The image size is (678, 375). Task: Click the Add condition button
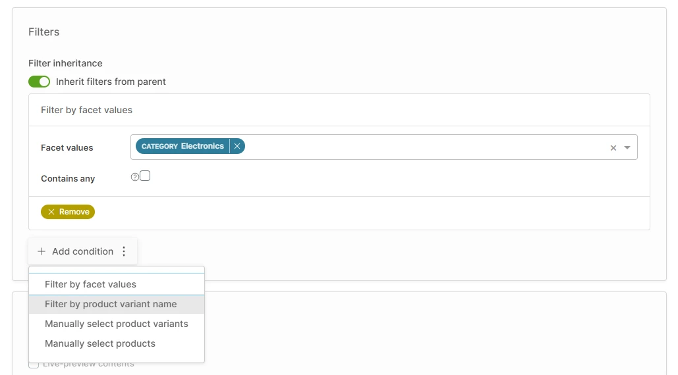point(76,251)
